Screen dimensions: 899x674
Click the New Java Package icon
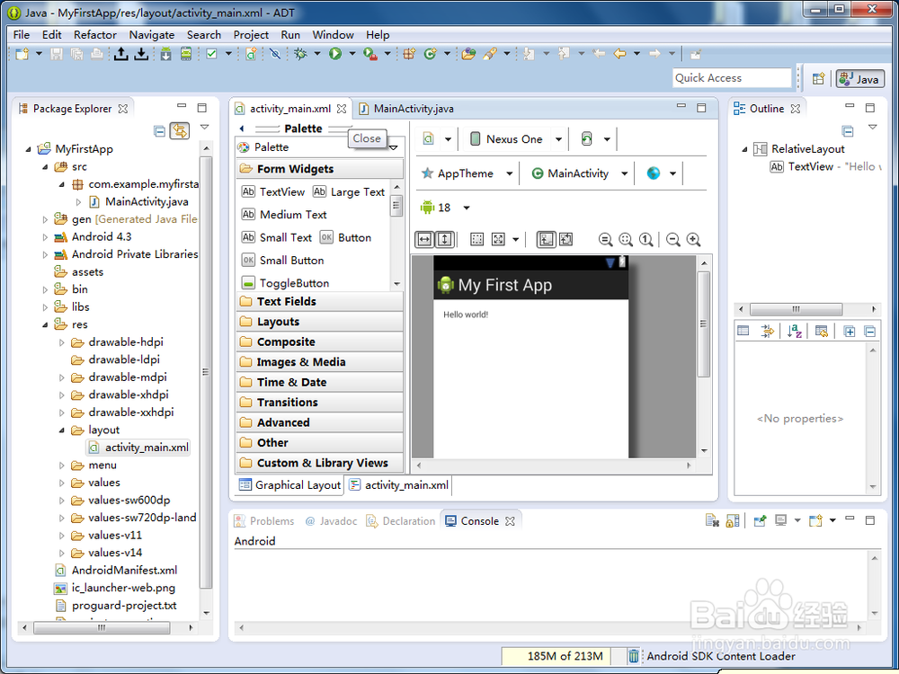click(409, 54)
